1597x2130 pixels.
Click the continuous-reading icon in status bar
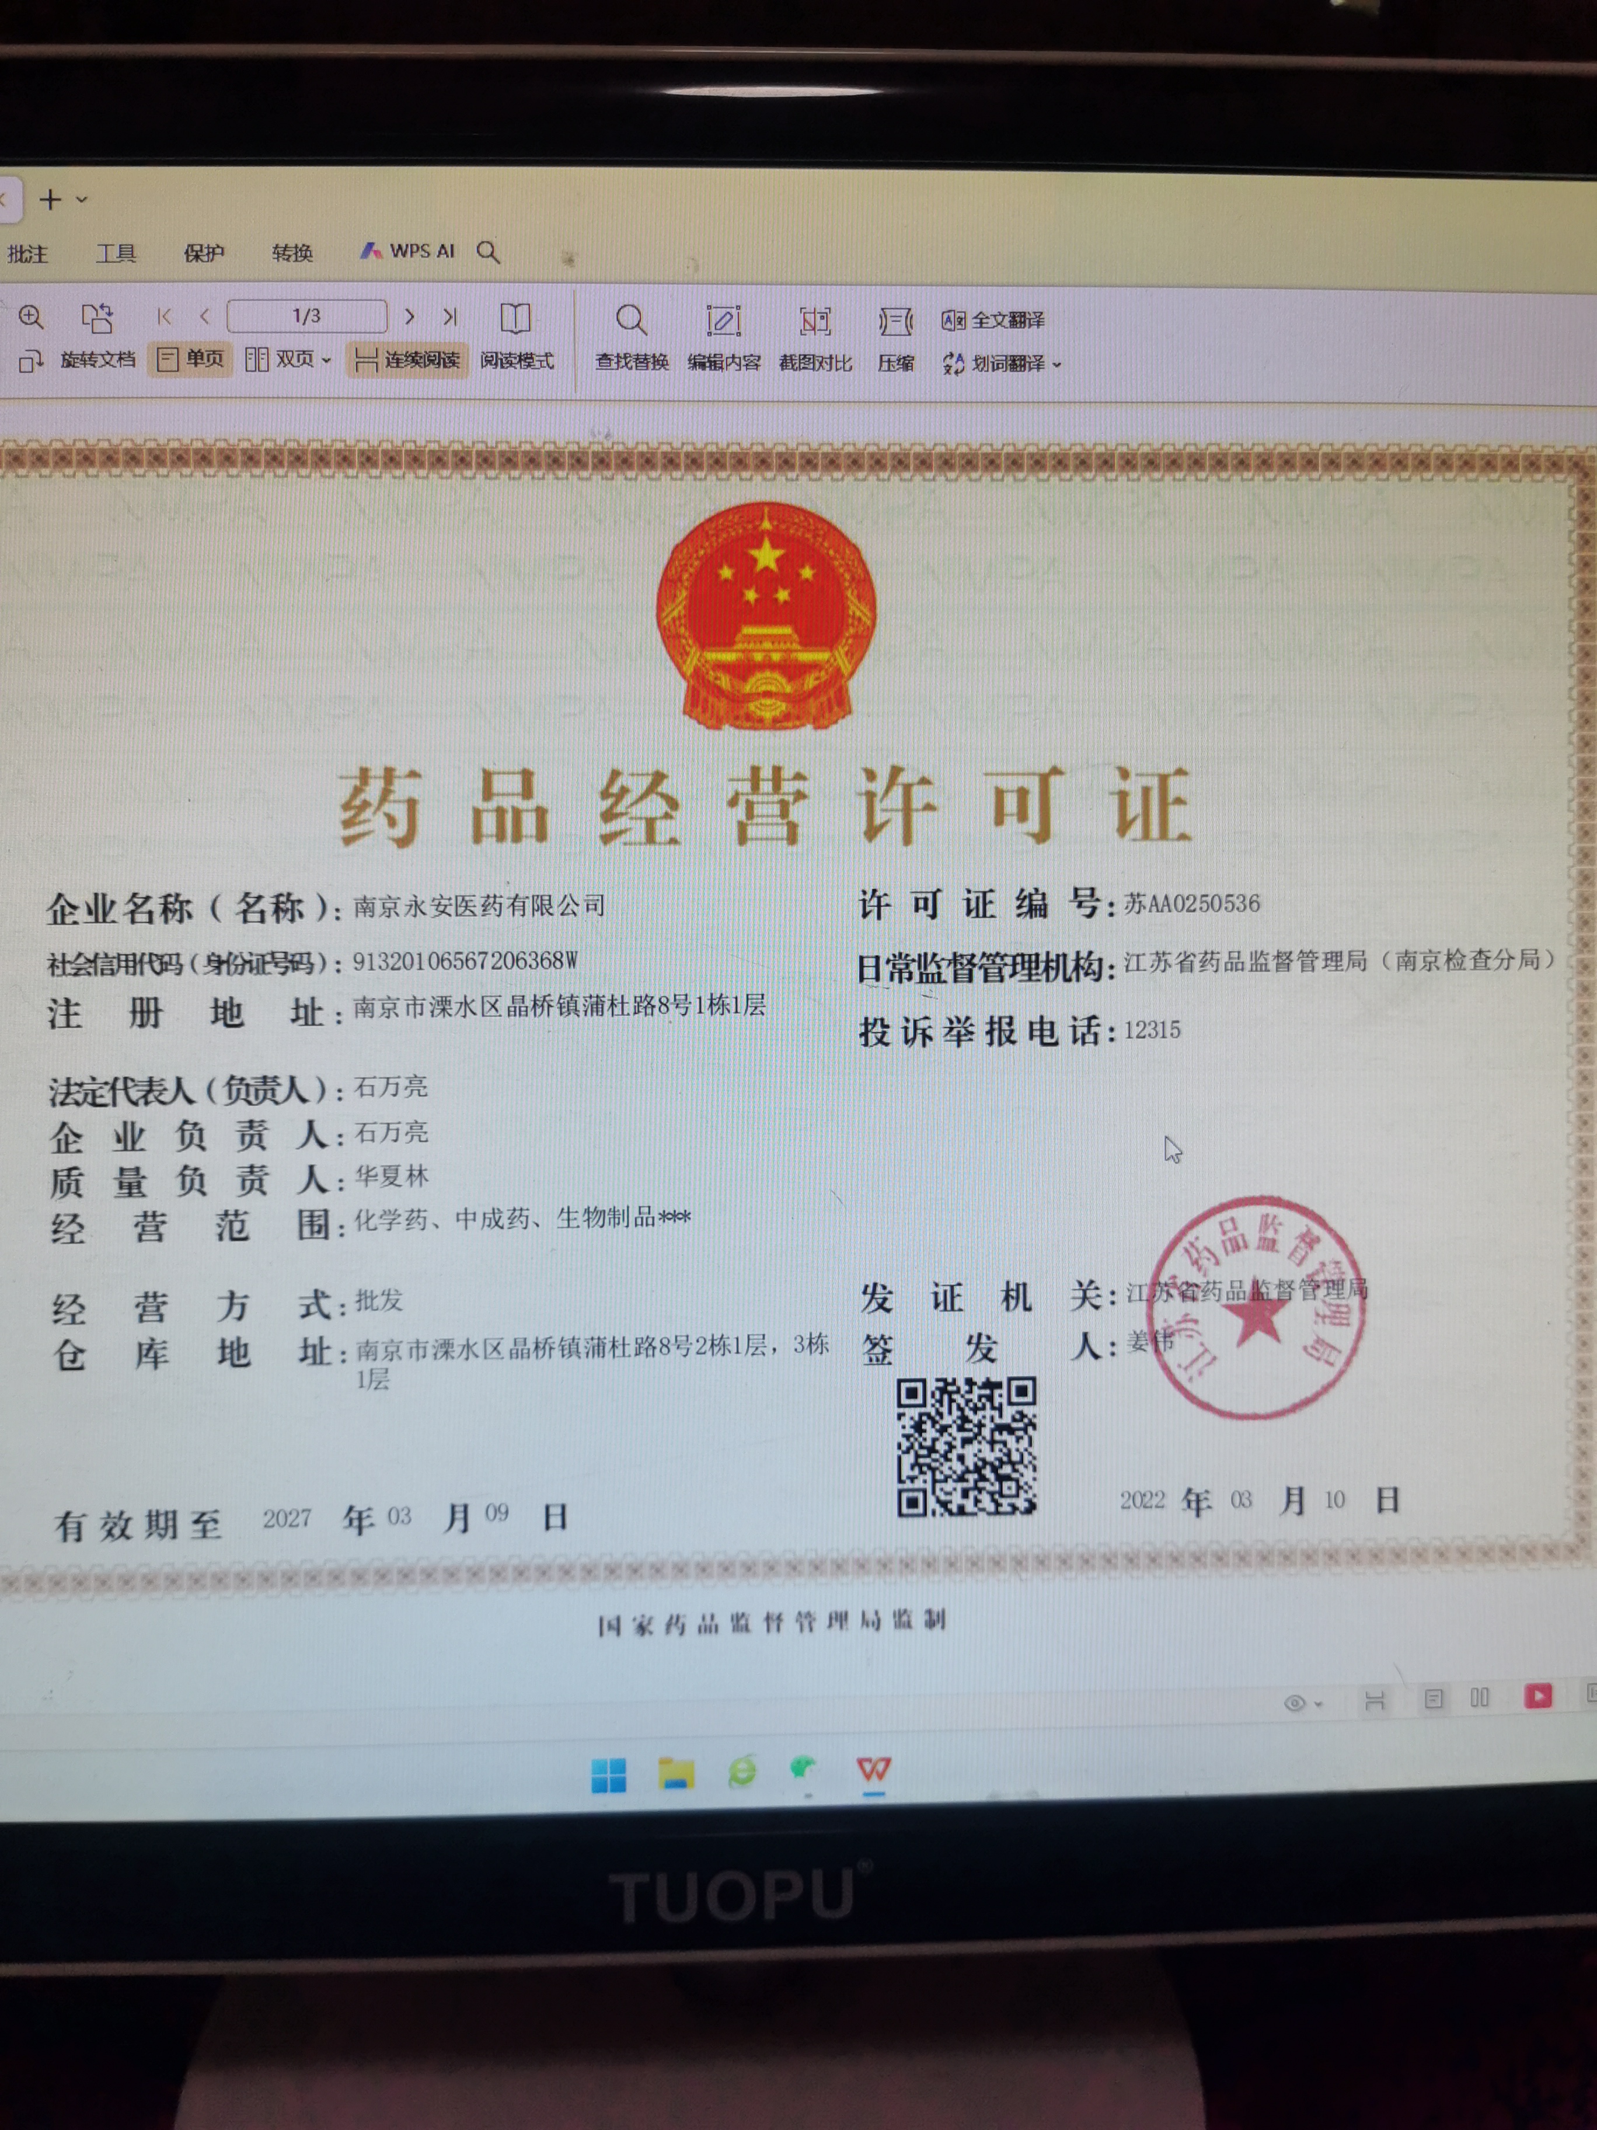tap(1375, 1703)
